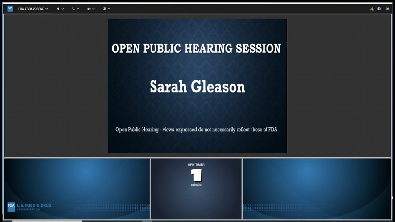Expand the speaker options arrow
Viewport: 395px width, 222px height.
coord(63,9)
